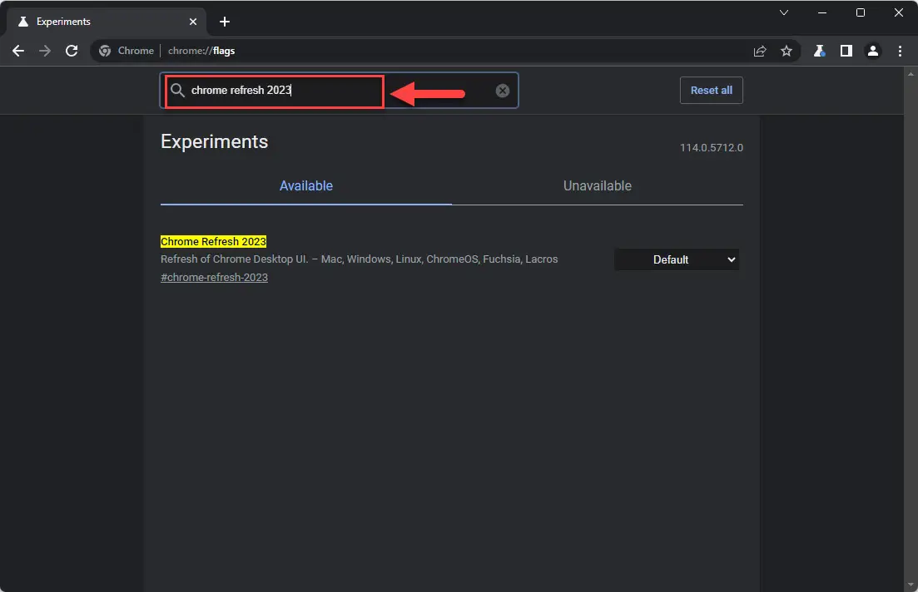Click the forward navigation arrow
918x592 pixels.
[x=45, y=51]
